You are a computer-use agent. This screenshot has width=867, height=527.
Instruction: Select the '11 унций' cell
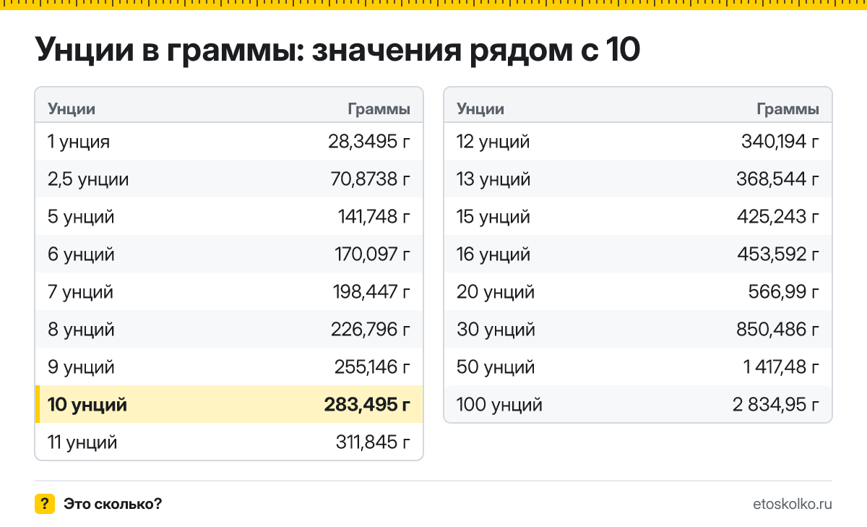click(x=82, y=442)
